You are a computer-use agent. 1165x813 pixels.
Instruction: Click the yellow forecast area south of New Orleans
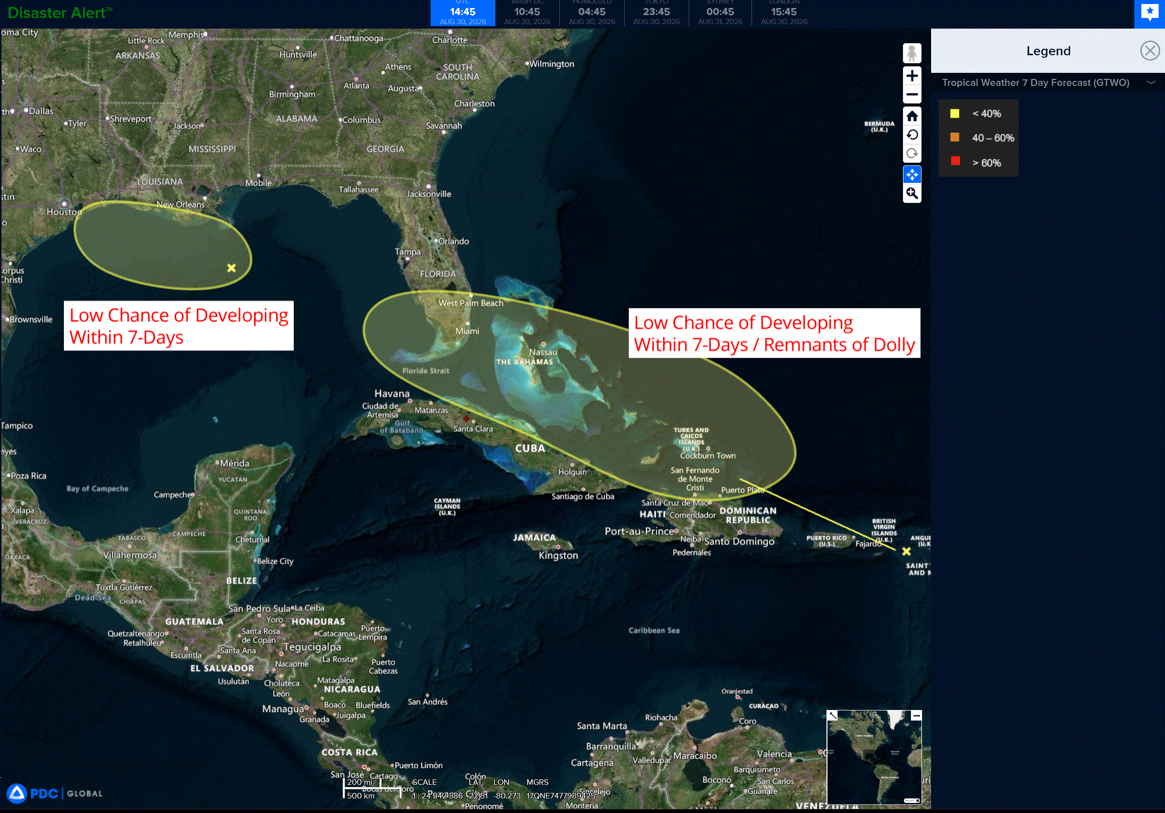pyautogui.click(x=162, y=245)
